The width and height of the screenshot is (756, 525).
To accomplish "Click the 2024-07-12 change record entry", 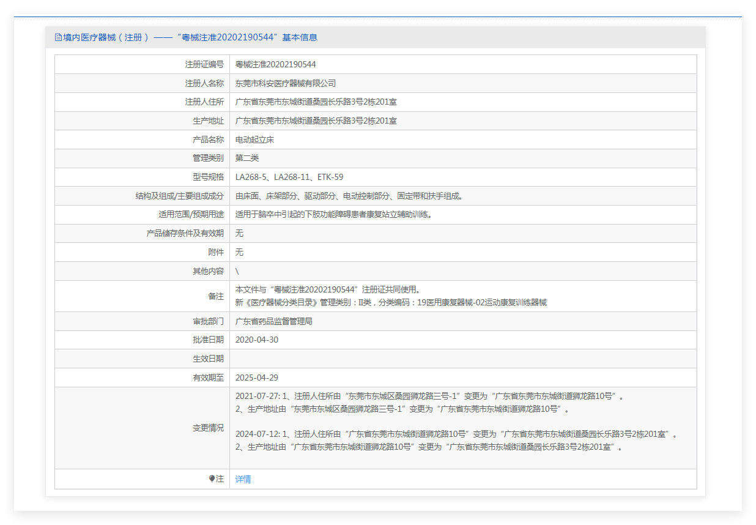I will pyautogui.click(x=456, y=440).
